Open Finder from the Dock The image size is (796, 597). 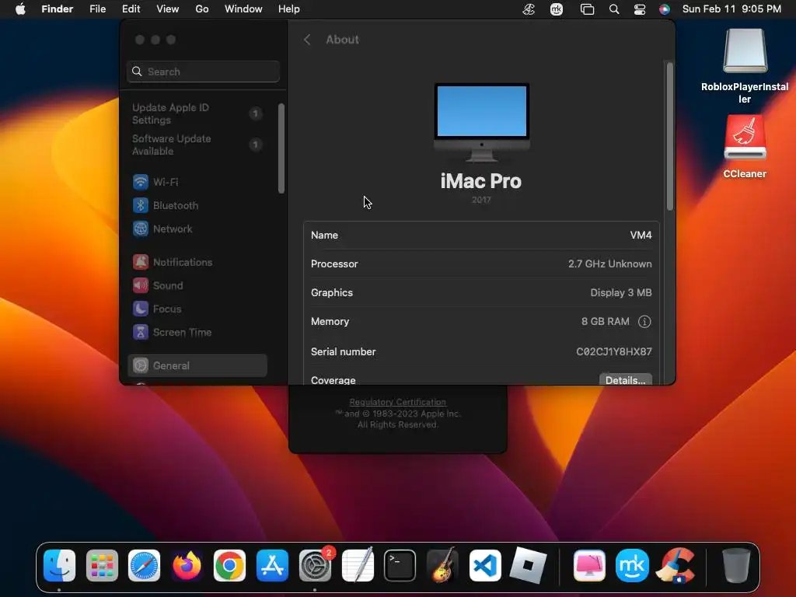59,565
